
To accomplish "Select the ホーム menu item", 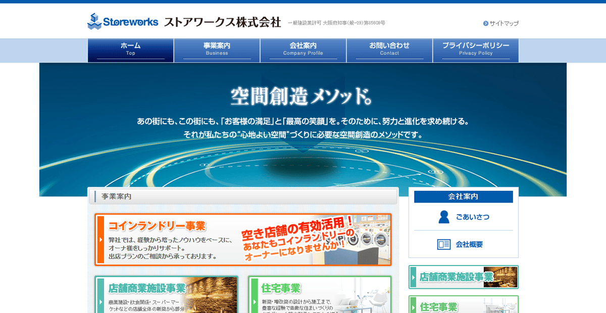I will tap(130, 50).
